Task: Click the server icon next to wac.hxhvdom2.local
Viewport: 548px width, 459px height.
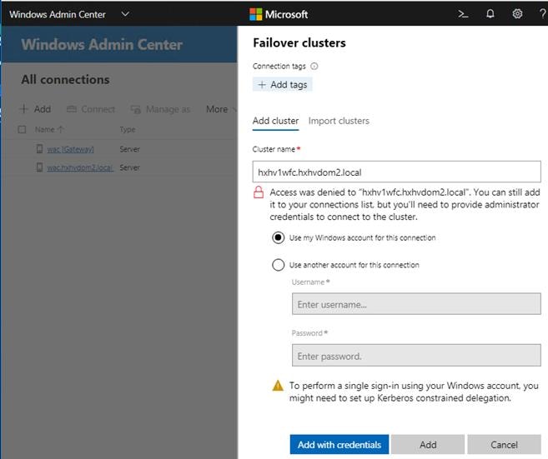Action: (x=39, y=167)
